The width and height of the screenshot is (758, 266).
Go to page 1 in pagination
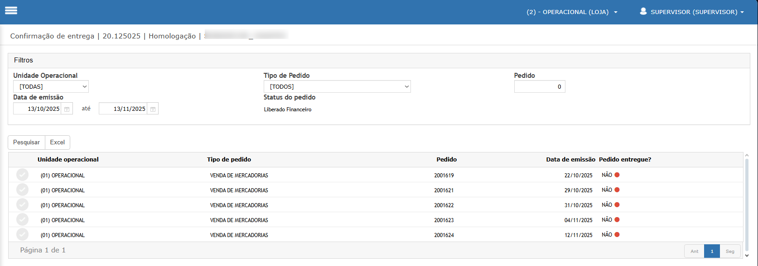pos(712,251)
